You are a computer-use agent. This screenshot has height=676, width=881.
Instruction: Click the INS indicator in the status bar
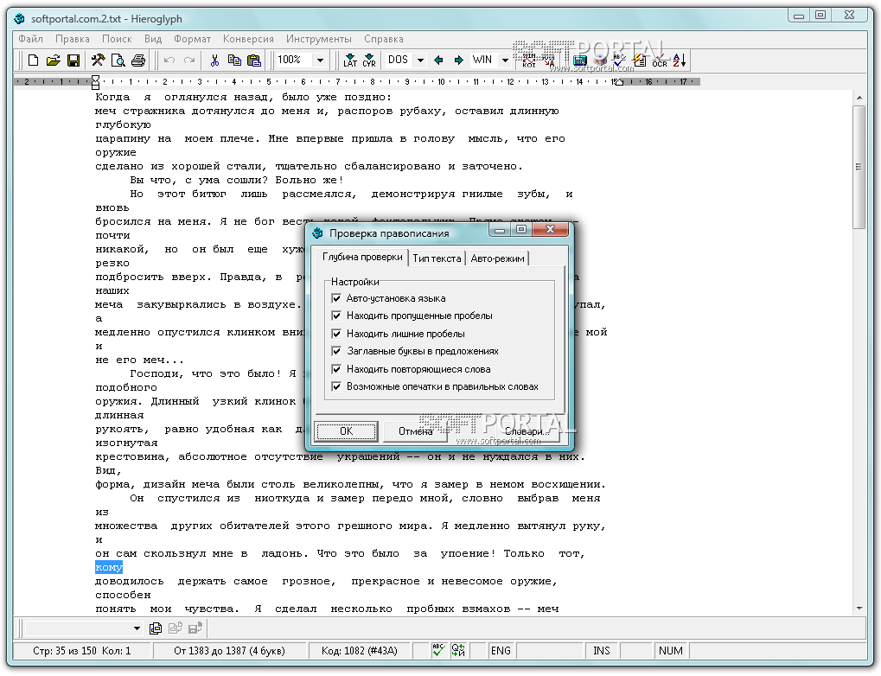point(601,651)
